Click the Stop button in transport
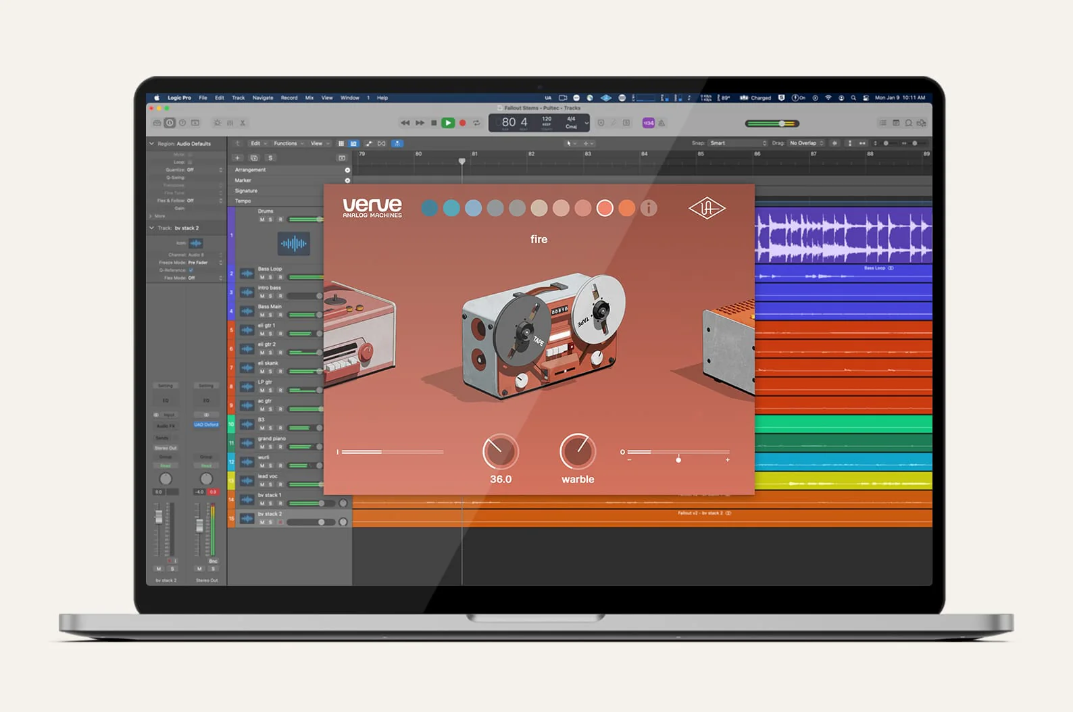The height and width of the screenshot is (712, 1073). 434,123
